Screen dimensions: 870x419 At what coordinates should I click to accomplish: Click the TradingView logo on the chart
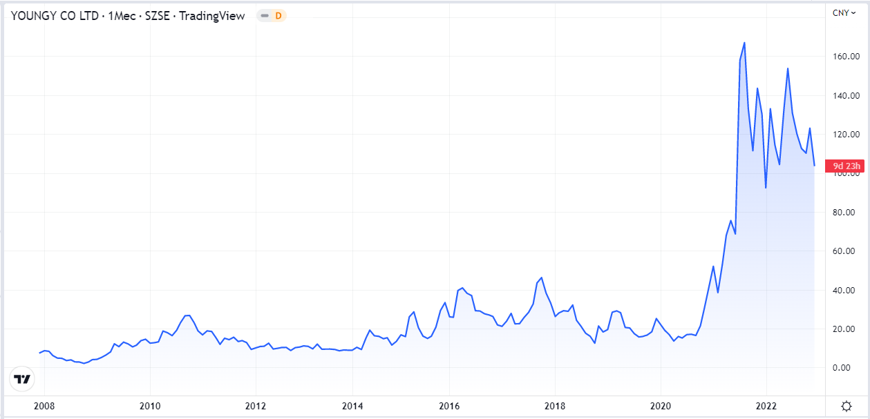tap(23, 379)
